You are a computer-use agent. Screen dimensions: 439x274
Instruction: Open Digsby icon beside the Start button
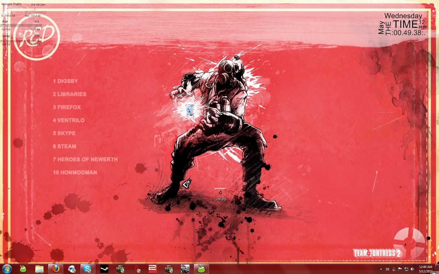coord(24,269)
